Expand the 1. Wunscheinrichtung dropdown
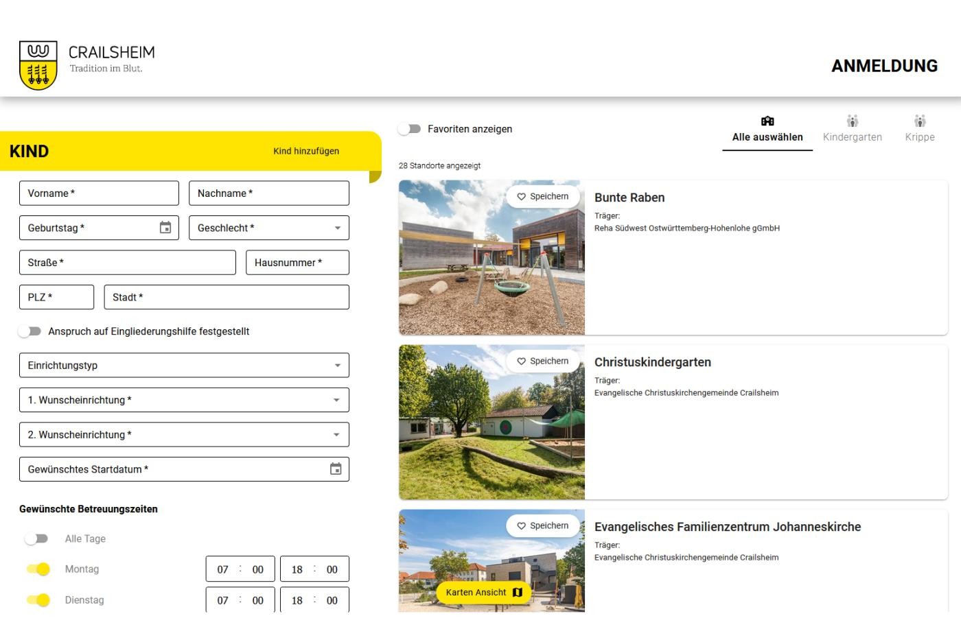Screen dimensions: 961x640 184,400
